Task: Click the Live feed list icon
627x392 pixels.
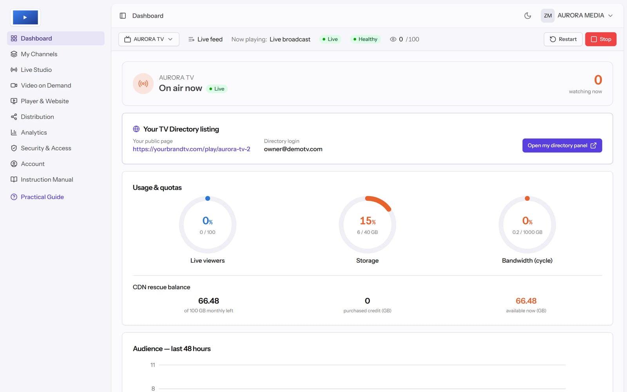Action: 191,39
